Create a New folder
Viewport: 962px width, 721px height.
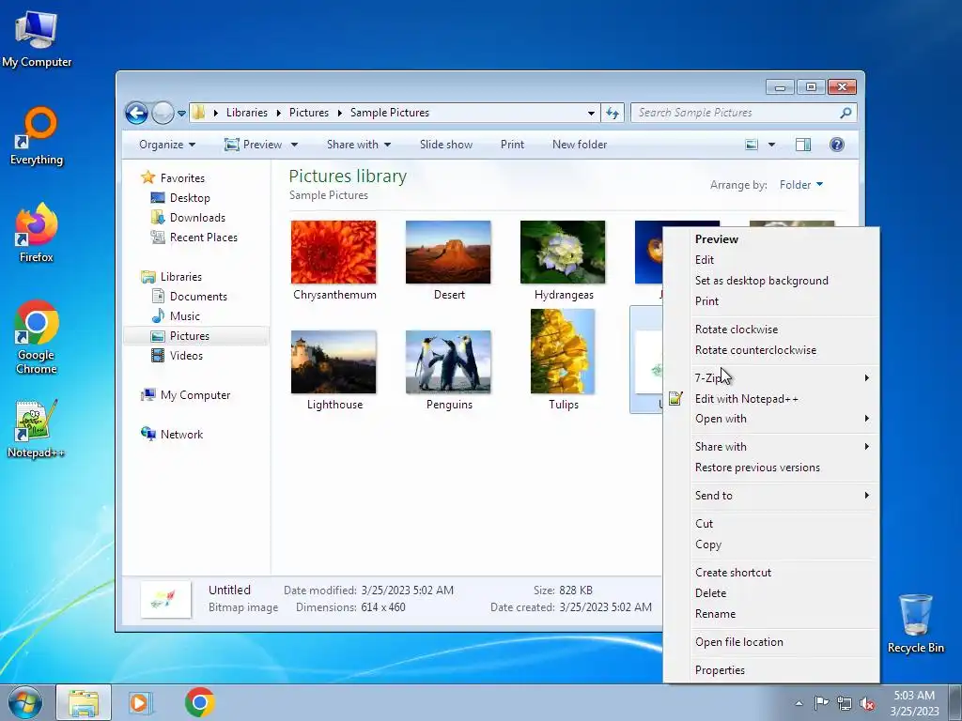click(x=580, y=145)
